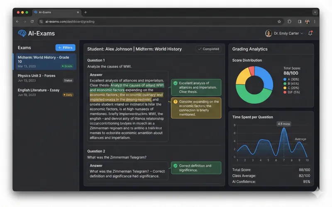The width and height of the screenshot is (332, 207).
Task: Click the 'Score Distribution' heading
Action: pos(247,60)
